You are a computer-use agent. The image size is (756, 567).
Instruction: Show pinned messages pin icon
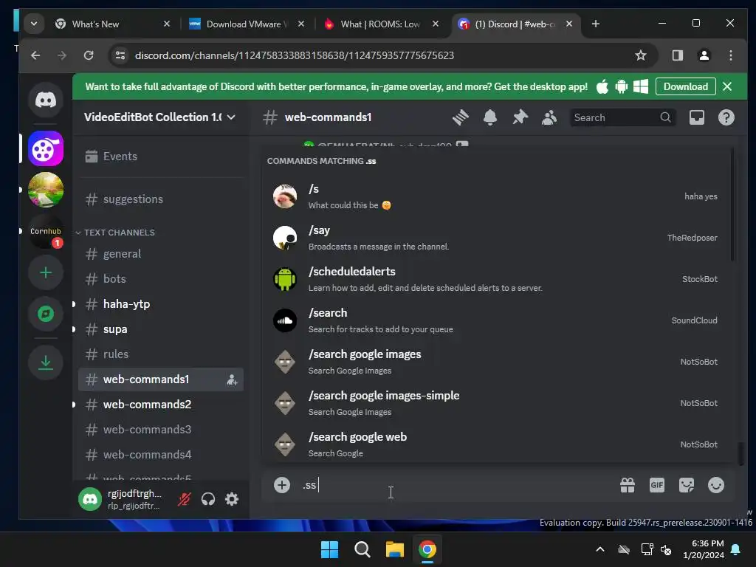pyautogui.click(x=520, y=117)
